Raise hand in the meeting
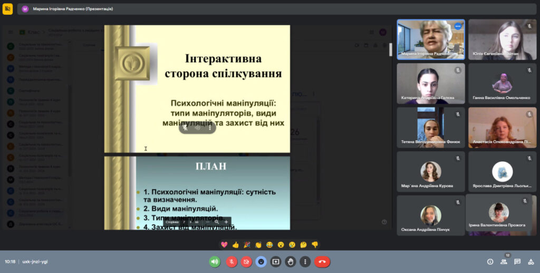540x273 pixels. pyautogui.click(x=290, y=261)
